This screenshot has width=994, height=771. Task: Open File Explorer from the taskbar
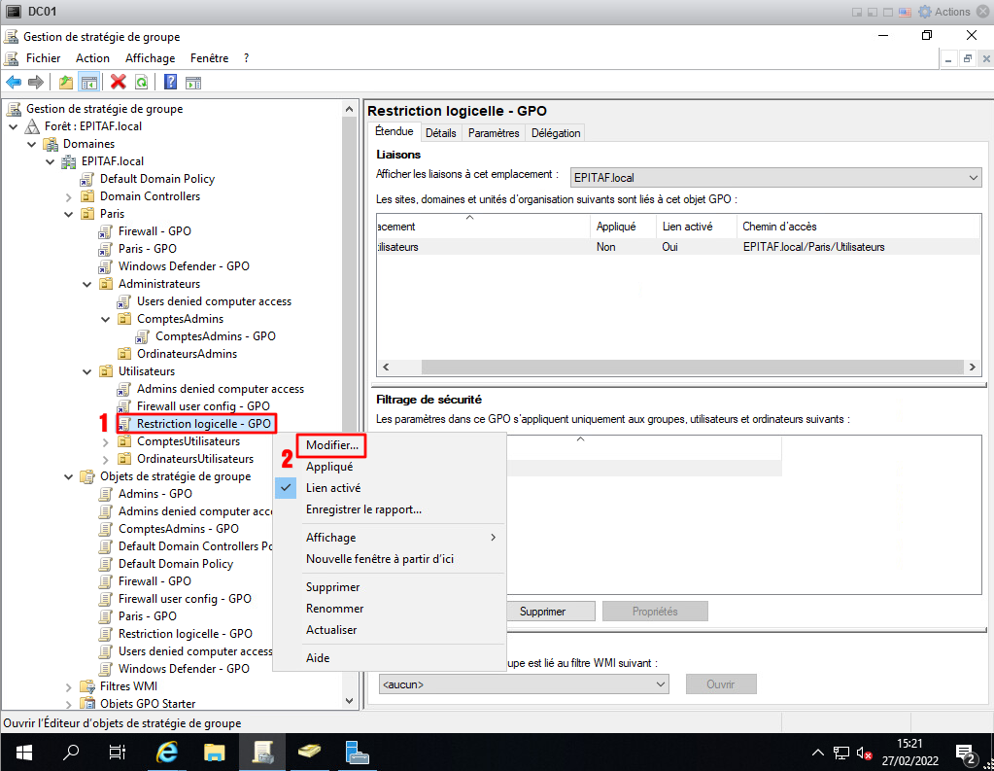(x=215, y=752)
